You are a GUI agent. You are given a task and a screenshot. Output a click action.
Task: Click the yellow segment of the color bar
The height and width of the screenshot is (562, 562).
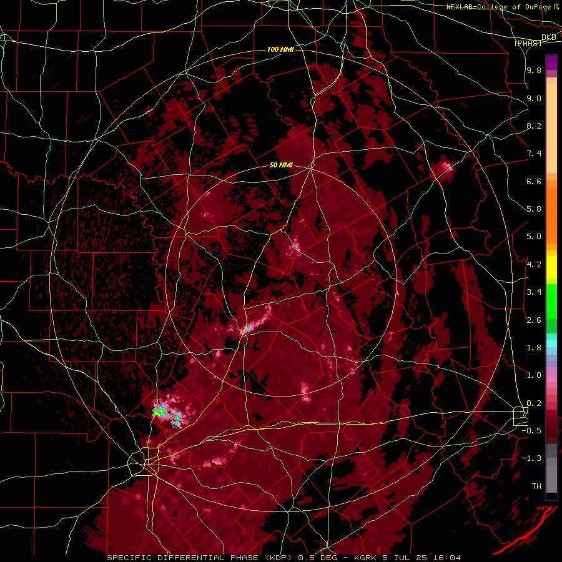coord(551,267)
